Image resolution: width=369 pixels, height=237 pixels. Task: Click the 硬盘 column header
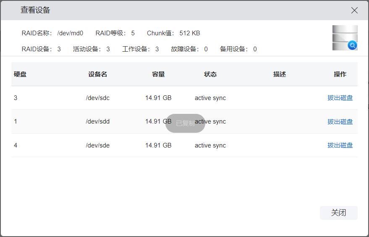[x=20, y=74]
